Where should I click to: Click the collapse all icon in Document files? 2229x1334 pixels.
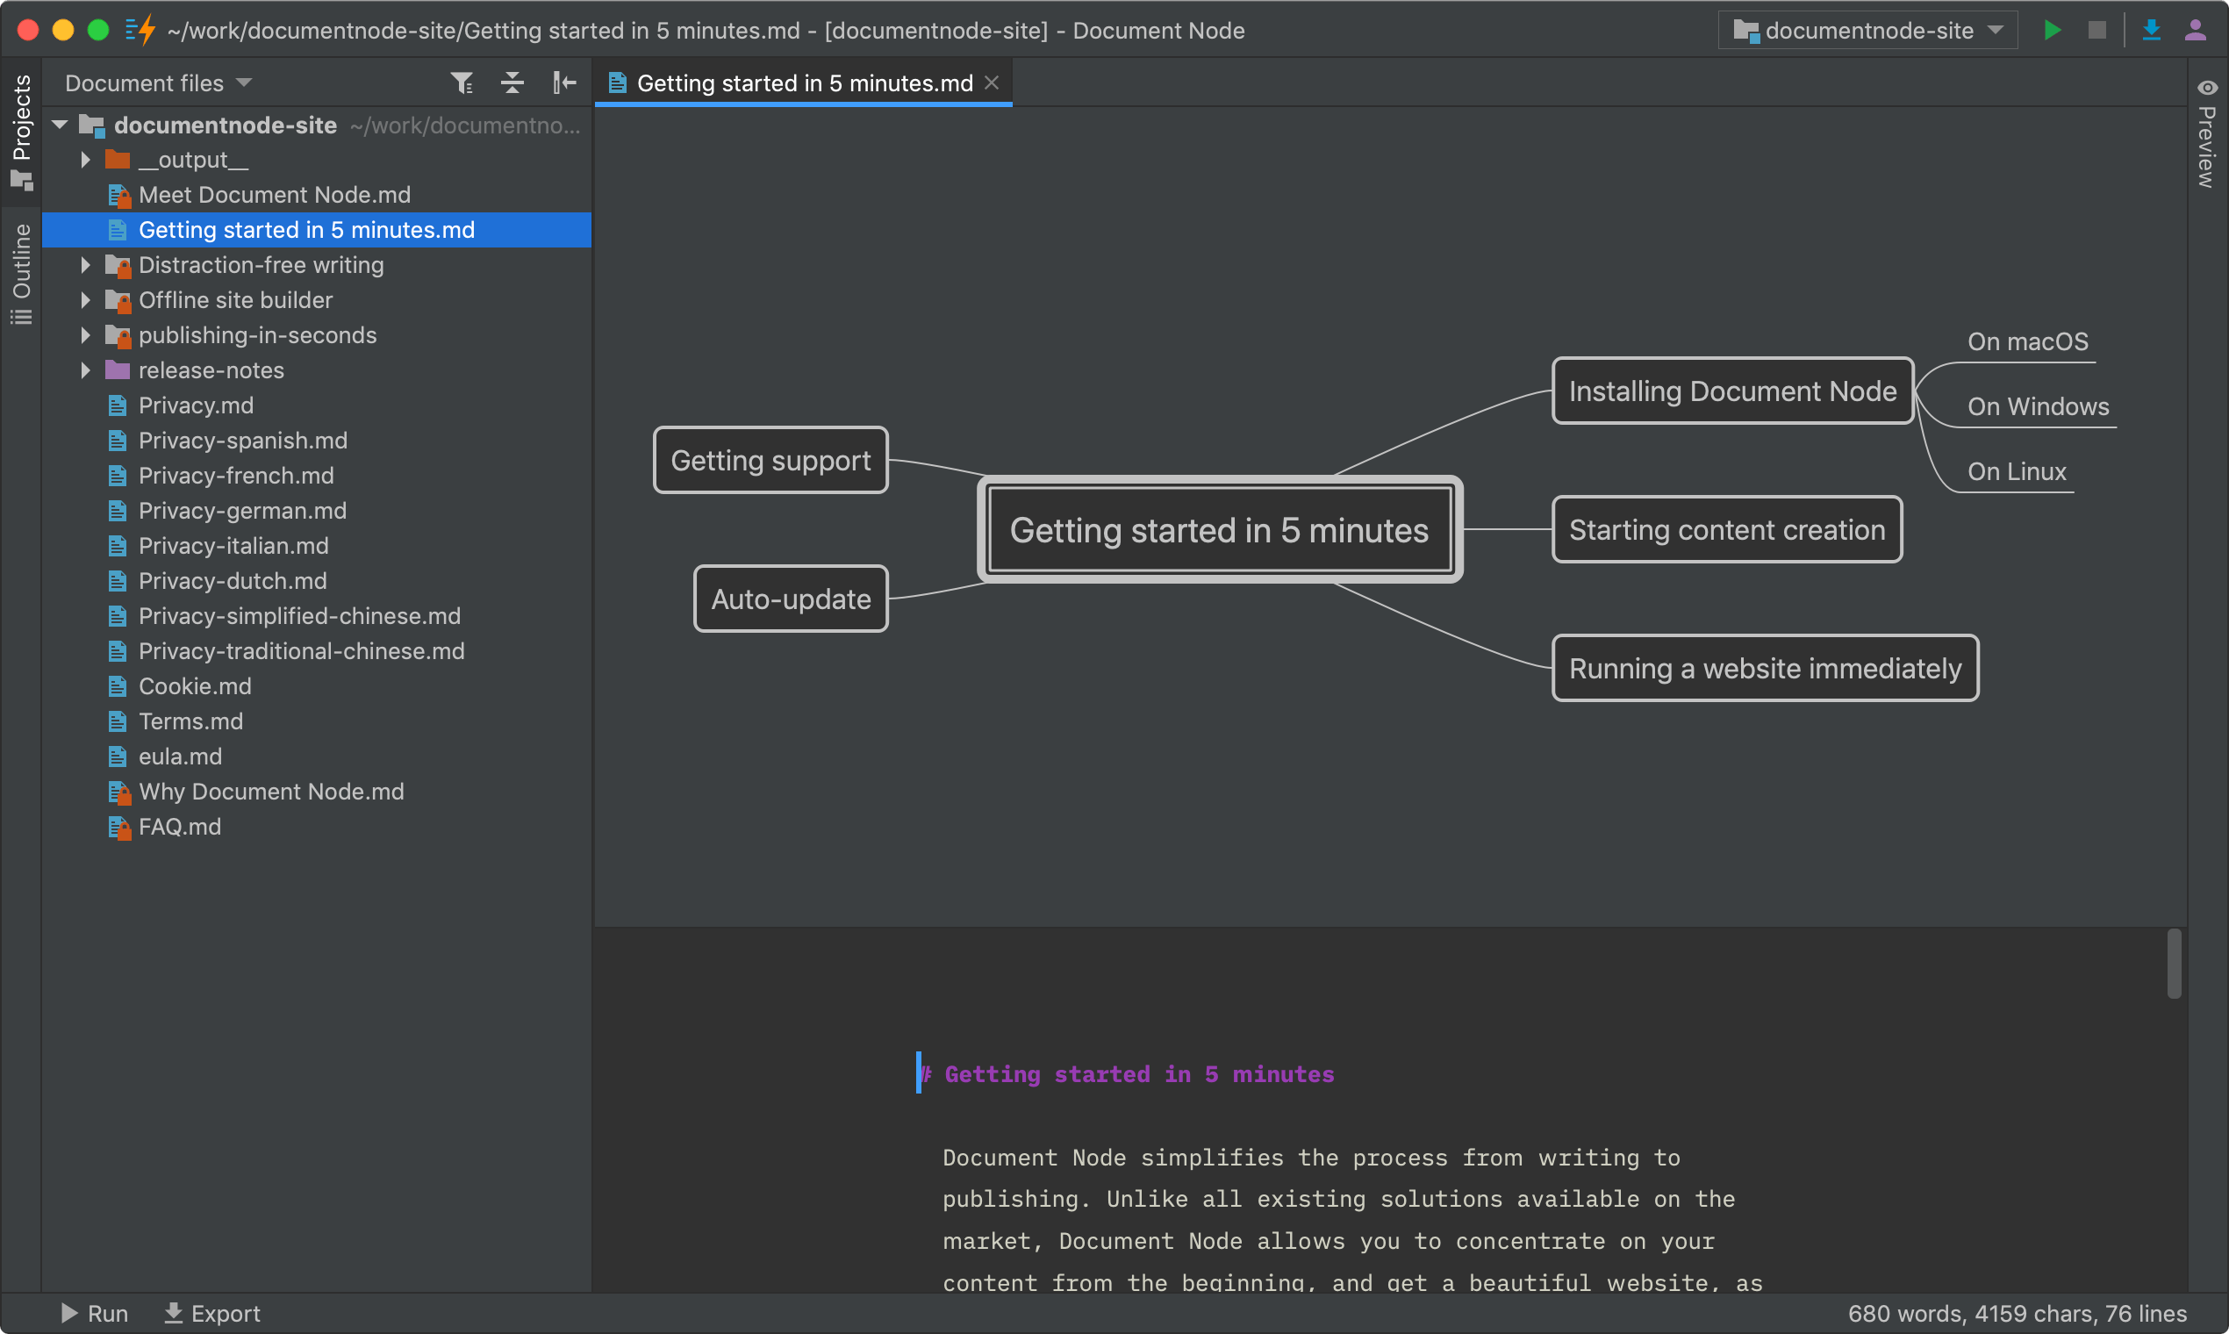pyautogui.click(x=512, y=83)
